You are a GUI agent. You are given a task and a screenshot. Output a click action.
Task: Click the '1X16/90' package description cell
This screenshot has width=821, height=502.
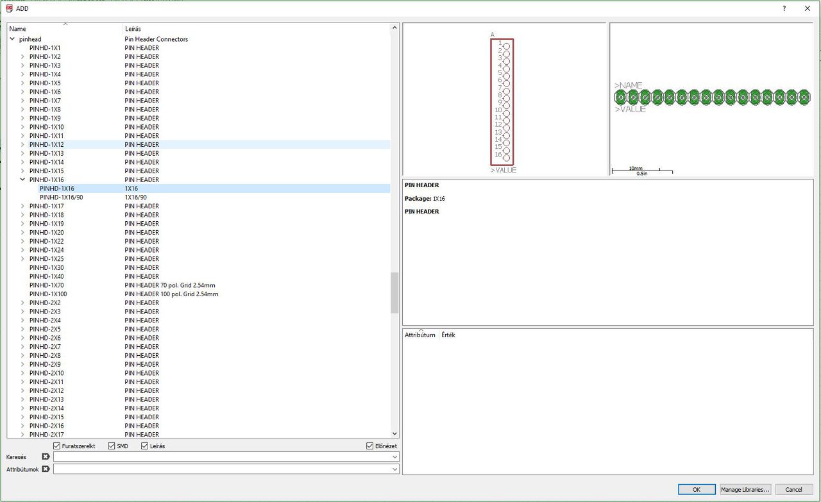pyautogui.click(x=135, y=197)
